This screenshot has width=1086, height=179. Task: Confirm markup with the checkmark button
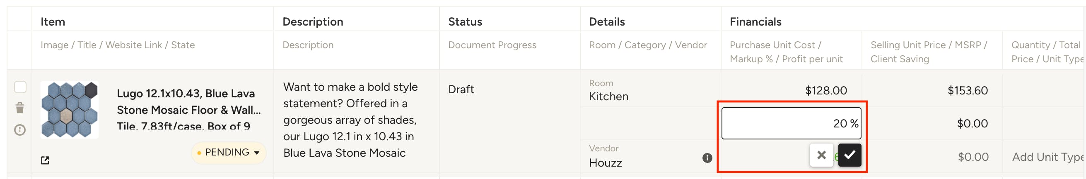click(x=849, y=155)
